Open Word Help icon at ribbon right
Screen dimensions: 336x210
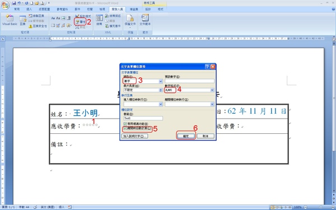(333, 9)
